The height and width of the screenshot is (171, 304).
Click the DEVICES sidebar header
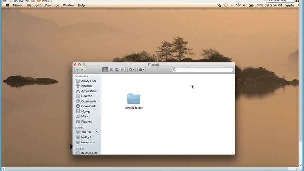pos(79,149)
